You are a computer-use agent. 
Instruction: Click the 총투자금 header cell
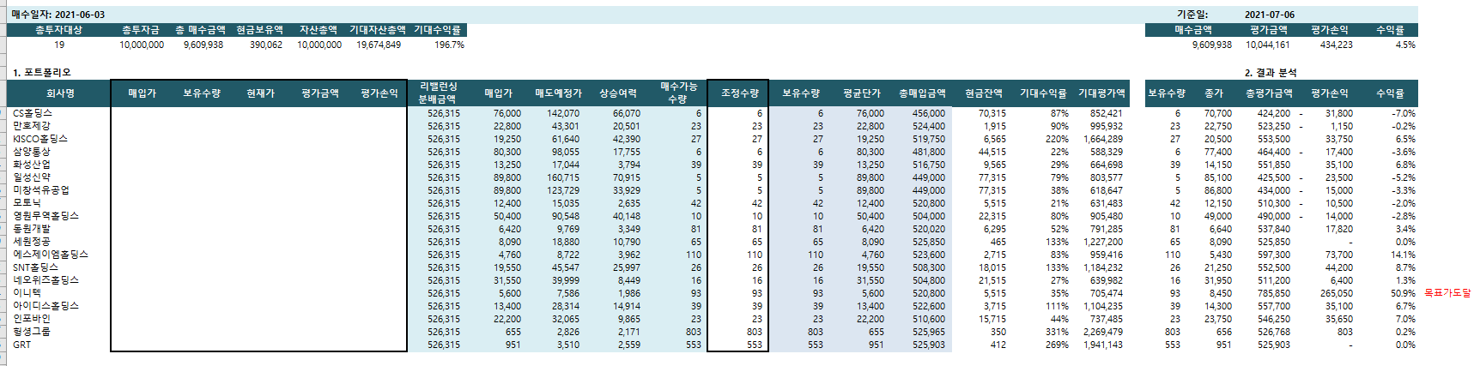pos(142,30)
